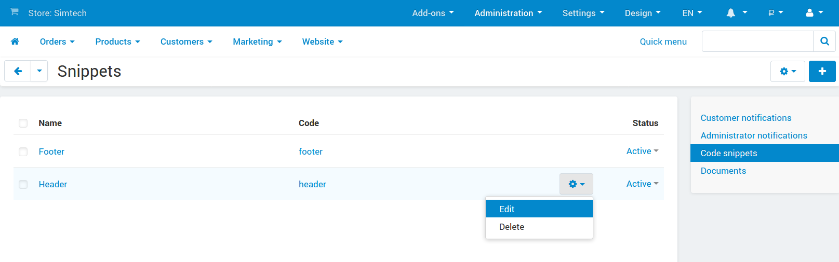Go to the home dashboard icon
The image size is (839, 262).
point(15,42)
